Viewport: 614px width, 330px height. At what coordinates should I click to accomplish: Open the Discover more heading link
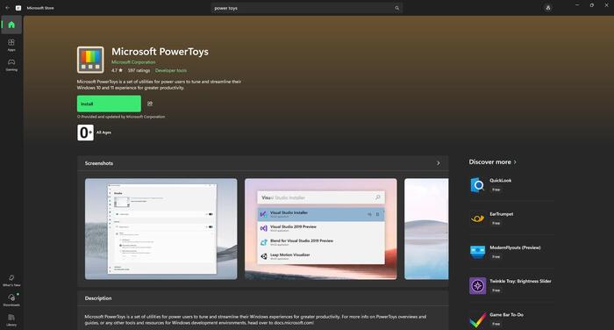(x=489, y=161)
